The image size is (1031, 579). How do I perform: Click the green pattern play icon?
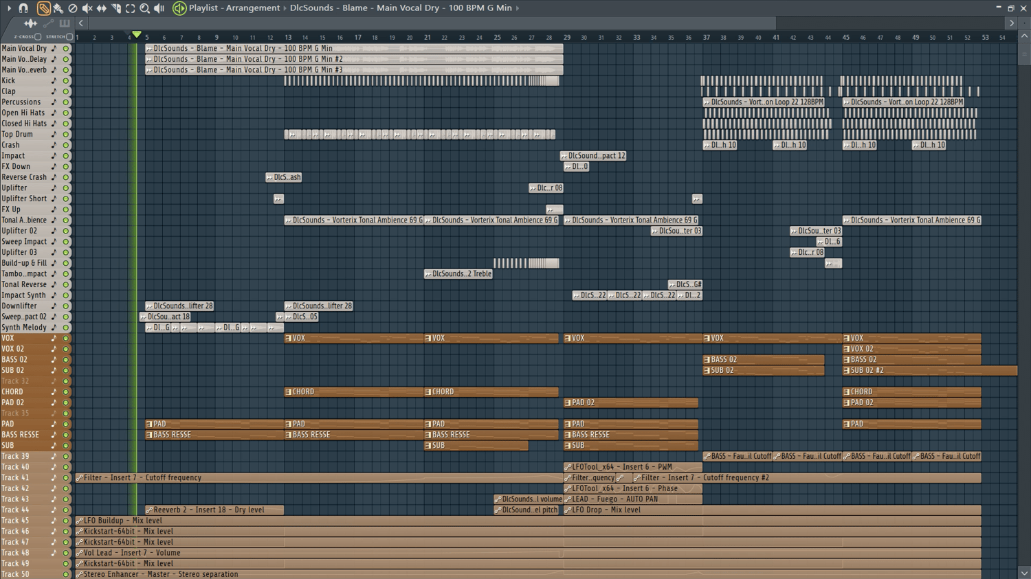pos(179,8)
